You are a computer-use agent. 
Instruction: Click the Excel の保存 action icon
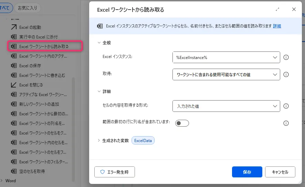point(14,66)
